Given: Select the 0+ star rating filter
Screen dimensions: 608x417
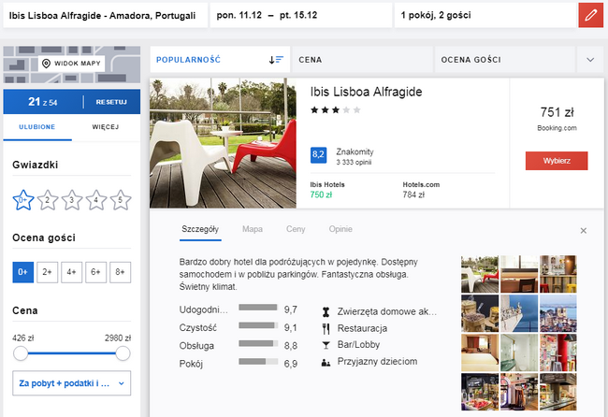Looking at the screenshot, I should click(x=23, y=198).
